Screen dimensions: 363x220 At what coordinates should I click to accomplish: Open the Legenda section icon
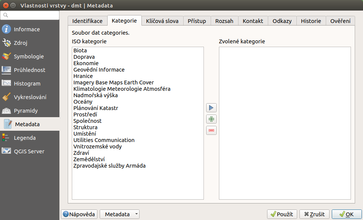pos(6,138)
